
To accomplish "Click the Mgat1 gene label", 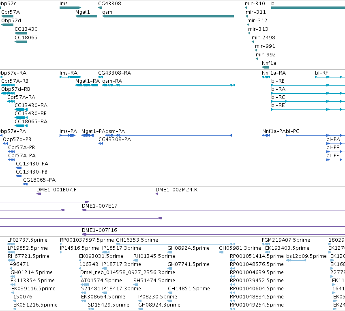I will click(83, 12).
